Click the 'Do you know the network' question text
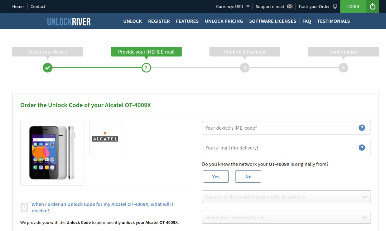Screen dimensions: 386x231 (x=265, y=164)
